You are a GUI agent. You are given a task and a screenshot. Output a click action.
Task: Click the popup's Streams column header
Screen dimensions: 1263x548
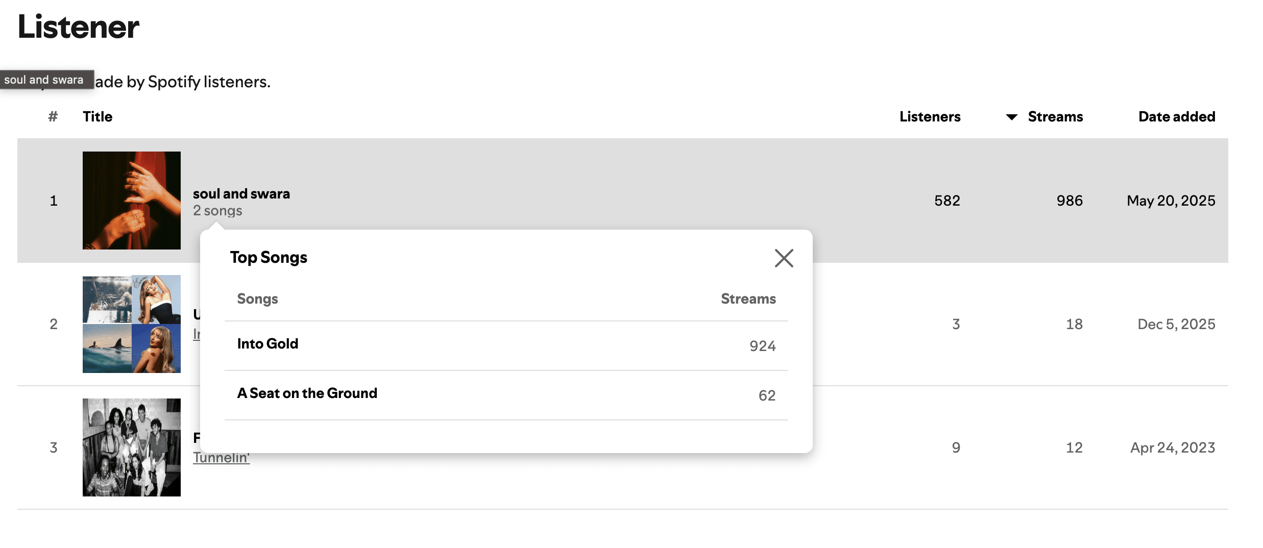(748, 299)
